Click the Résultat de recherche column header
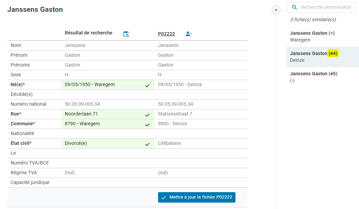Screen dimensions: 359x209 click(x=89, y=33)
